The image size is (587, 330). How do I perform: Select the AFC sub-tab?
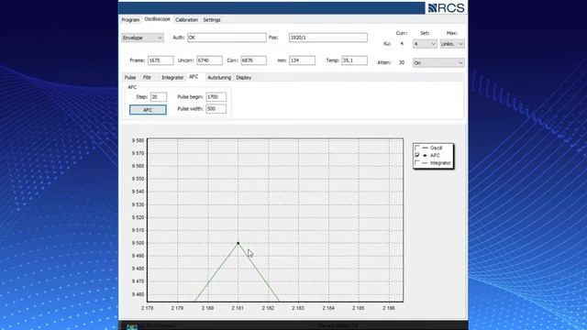(194, 77)
